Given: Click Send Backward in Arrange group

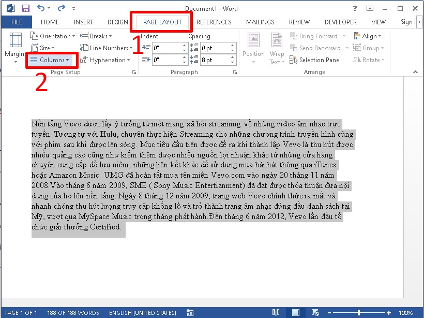Looking at the screenshot, I should tap(315, 48).
